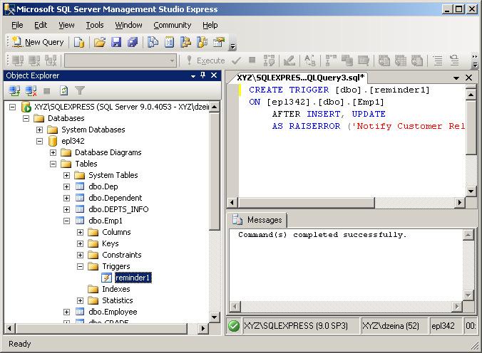Click the Design Query in Editor icon
The height and width of the screenshot is (353, 482).
click(x=289, y=60)
